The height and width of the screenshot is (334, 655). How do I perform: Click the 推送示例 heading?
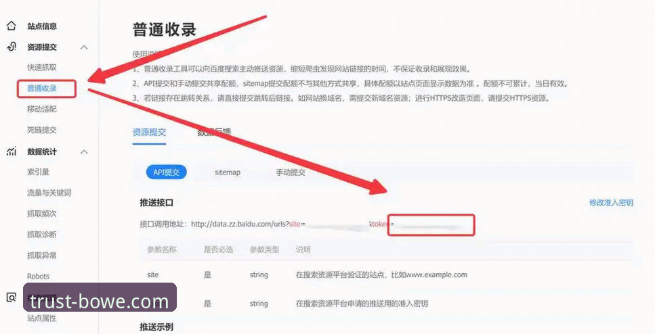tap(156, 327)
